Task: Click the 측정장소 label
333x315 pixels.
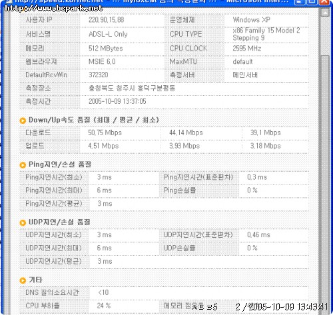Action: pyautogui.click(x=38, y=89)
